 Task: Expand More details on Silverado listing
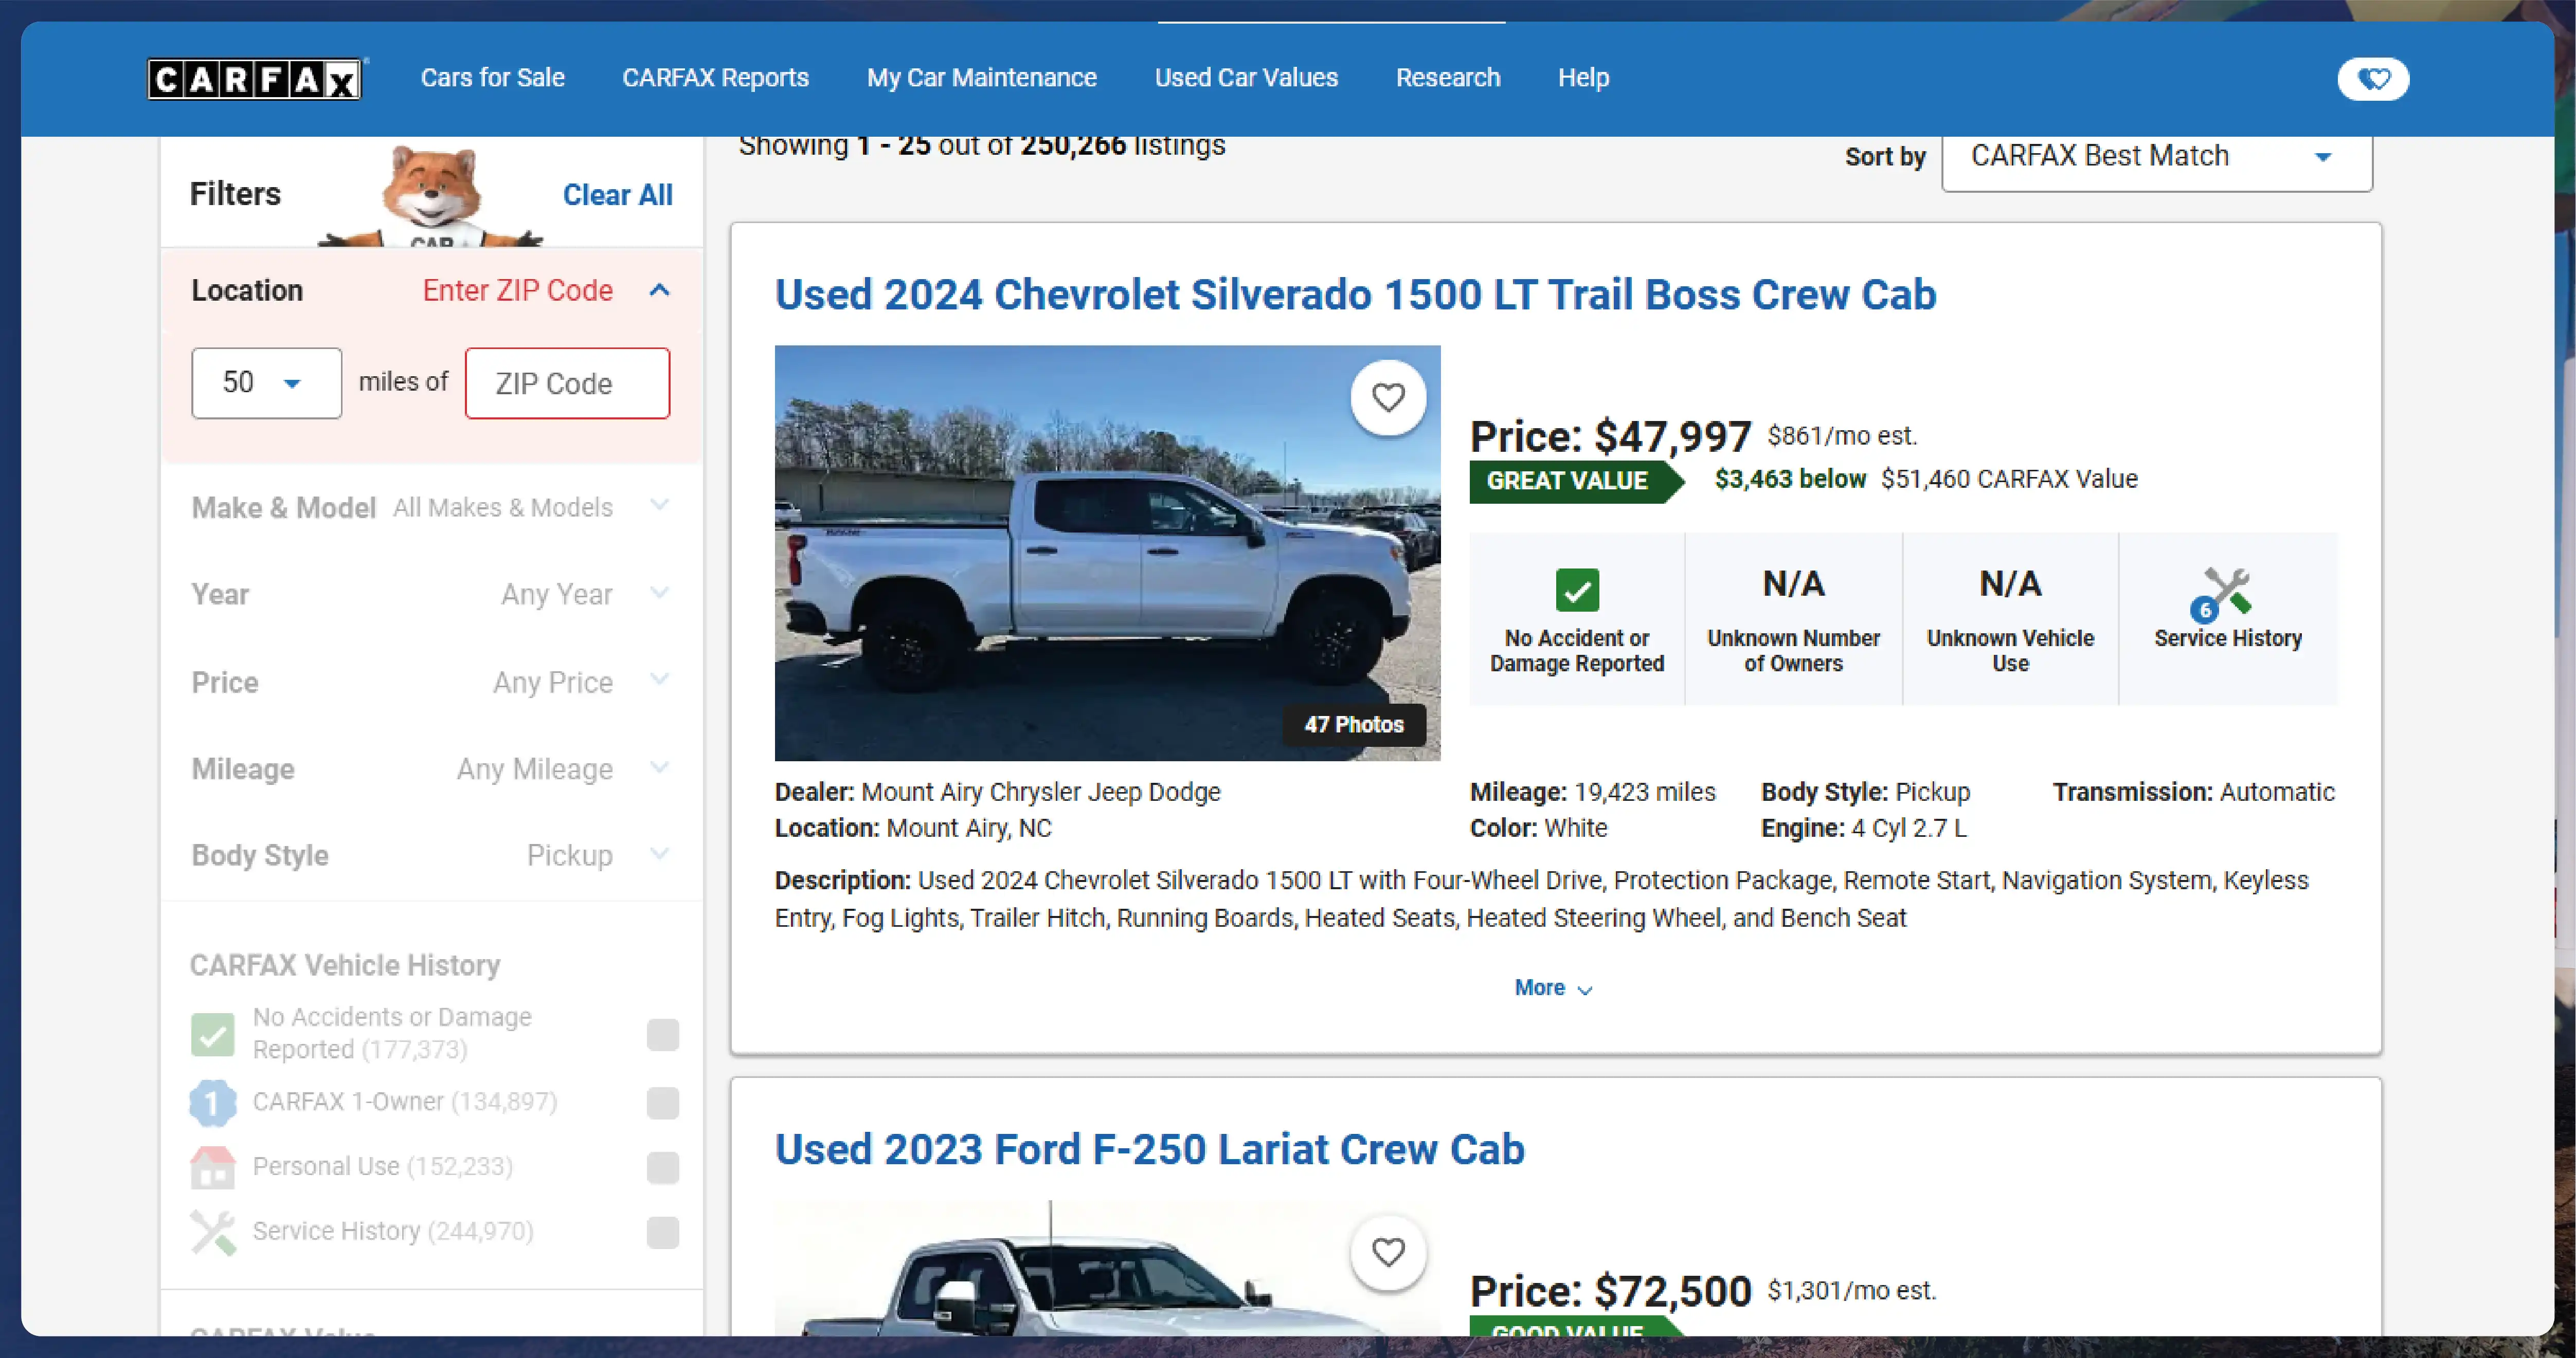click(1553, 988)
